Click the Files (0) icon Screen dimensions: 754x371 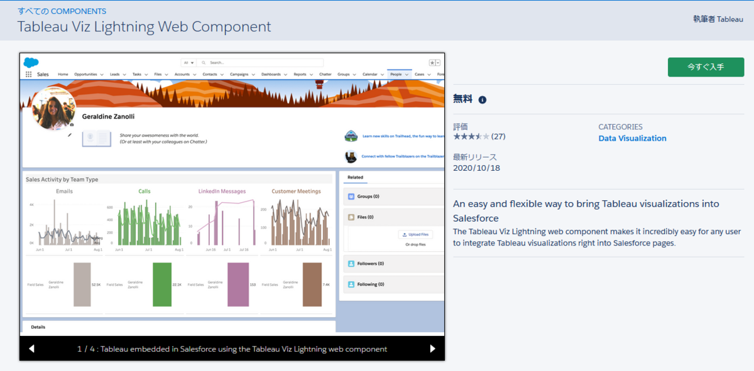pos(351,217)
